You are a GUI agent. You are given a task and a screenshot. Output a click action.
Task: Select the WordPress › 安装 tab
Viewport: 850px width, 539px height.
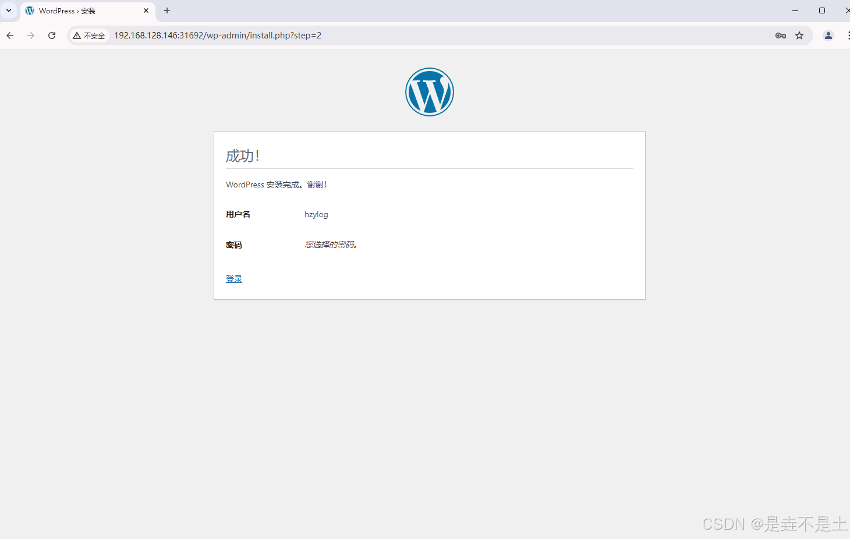click(88, 11)
